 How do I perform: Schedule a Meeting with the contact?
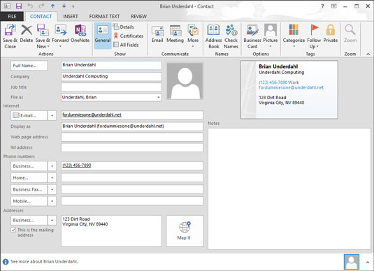(175, 34)
